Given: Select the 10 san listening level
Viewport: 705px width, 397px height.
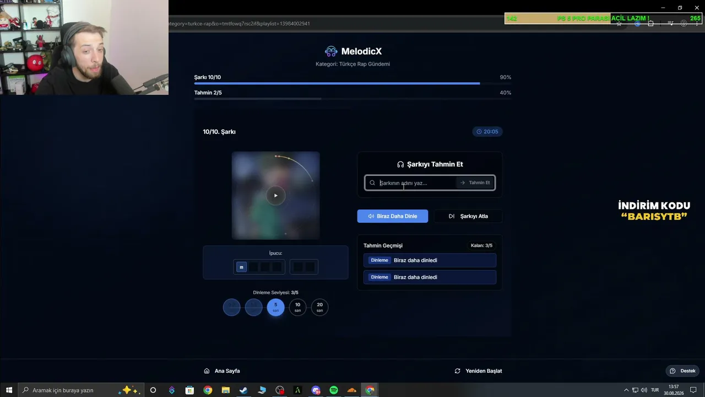Looking at the screenshot, I should 297,307.
